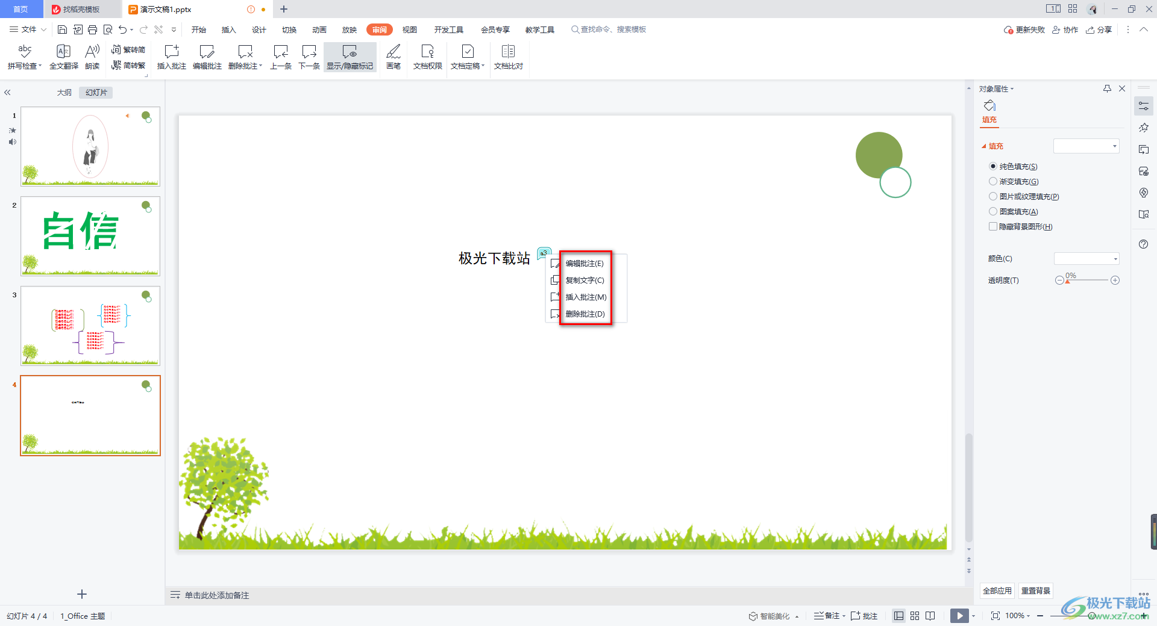Toggle show/hide markup button
This screenshot has height=626, width=1157.
[x=350, y=57]
